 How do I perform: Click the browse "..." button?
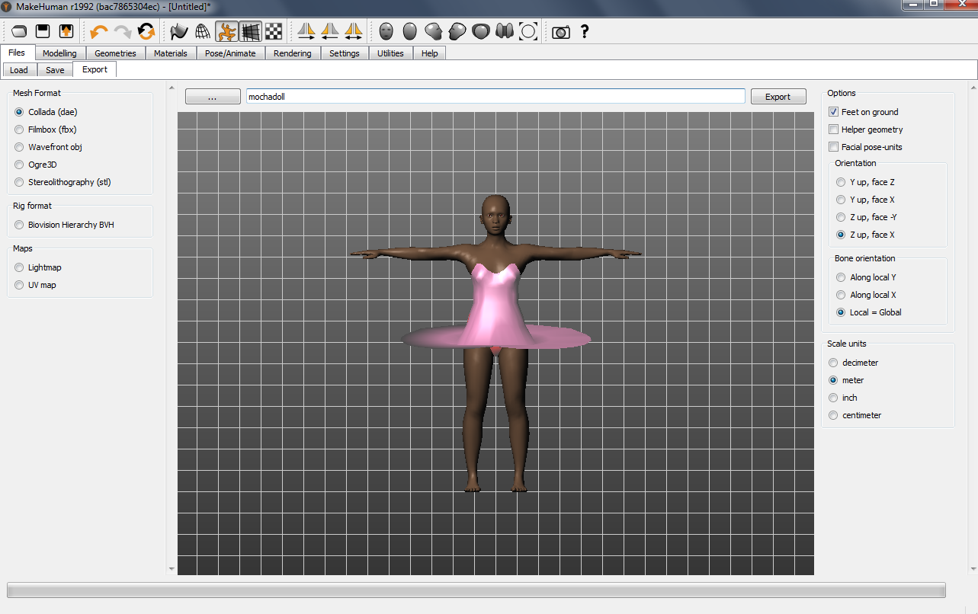click(x=212, y=97)
